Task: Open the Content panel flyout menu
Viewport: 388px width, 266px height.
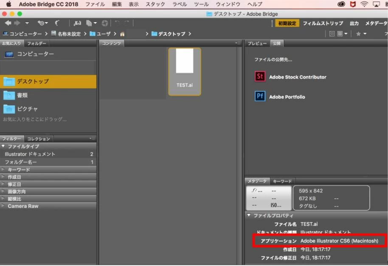Action: (x=238, y=43)
